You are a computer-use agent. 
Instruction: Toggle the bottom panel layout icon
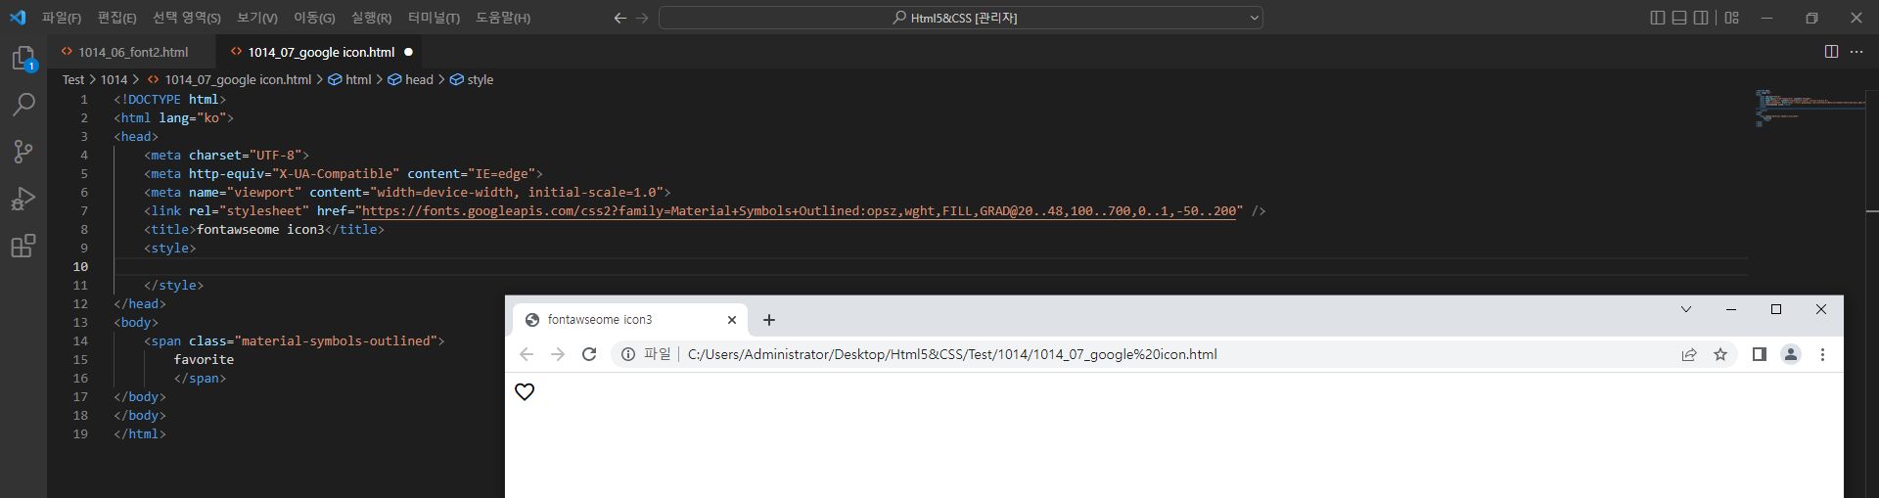click(x=1679, y=18)
